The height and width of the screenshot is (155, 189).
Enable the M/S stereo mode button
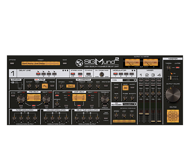pos(80,74)
